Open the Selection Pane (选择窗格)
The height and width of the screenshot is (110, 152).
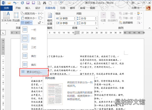[126, 23]
